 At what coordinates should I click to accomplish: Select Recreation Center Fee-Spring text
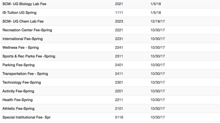click(x=27, y=30)
